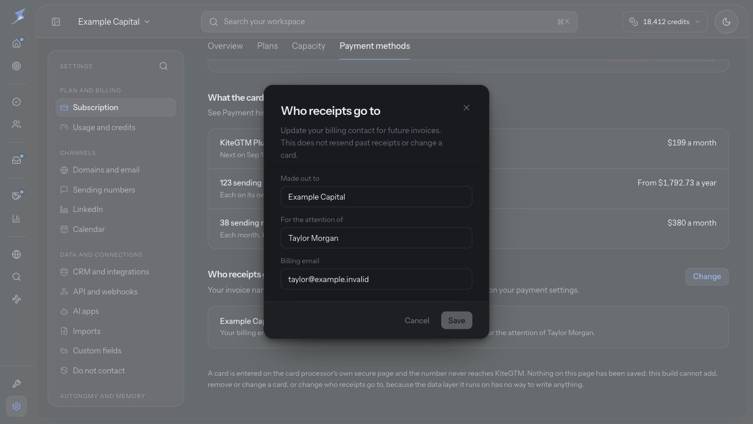Switch to the Plans tab
The image size is (753, 424).
[268, 46]
